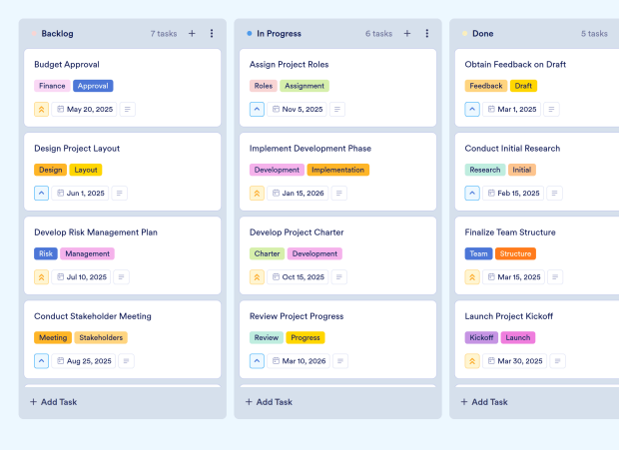619x450 pixels.
Task: Open the Design Project Layout task title
Action: point(77,149)
